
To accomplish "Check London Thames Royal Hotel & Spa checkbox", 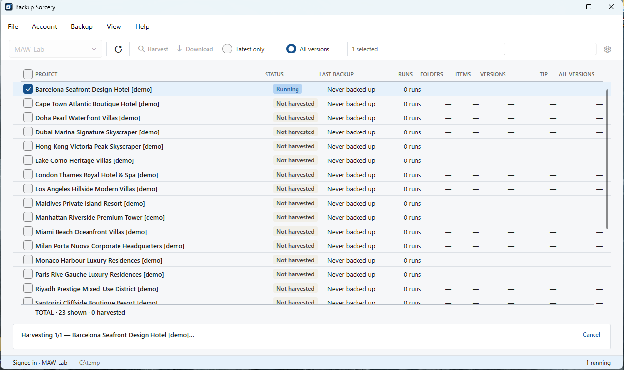I will click(28, 175).
